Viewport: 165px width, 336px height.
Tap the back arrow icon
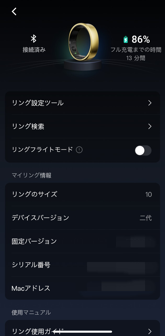click(14, 11)
